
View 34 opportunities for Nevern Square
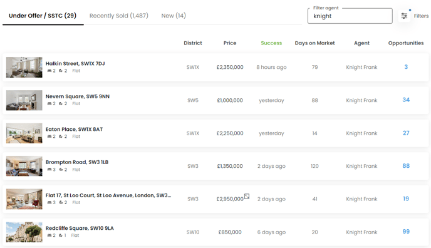pyautogui.click(x=406, y=100)
